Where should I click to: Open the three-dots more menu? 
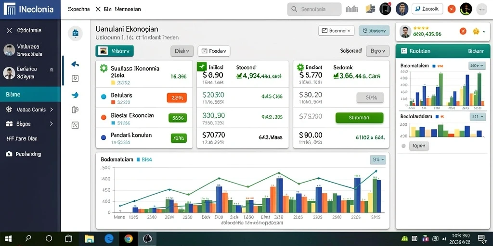[481, 10]
